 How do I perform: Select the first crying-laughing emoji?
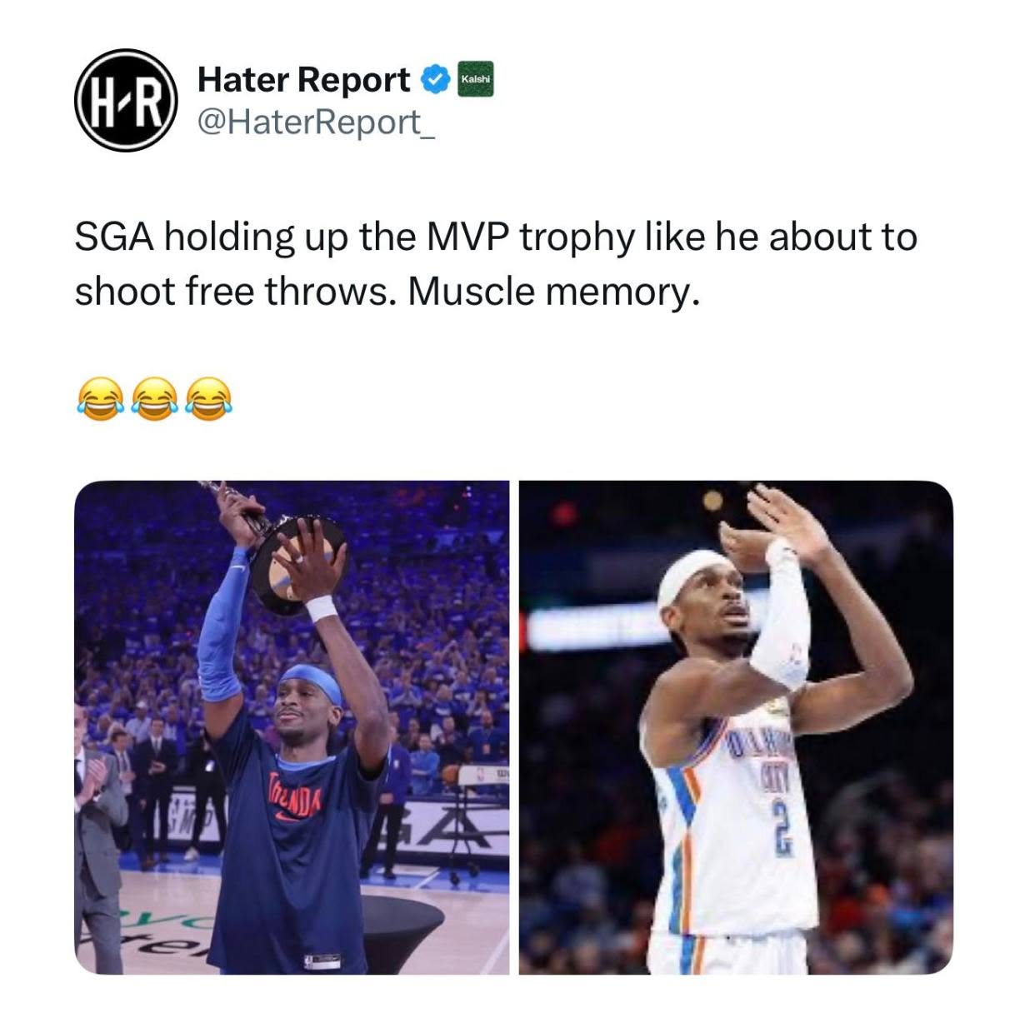click(x=99, y=398)
